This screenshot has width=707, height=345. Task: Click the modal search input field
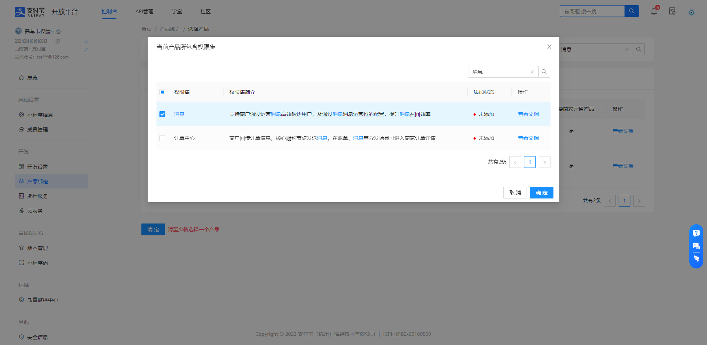pyautogui.click(x=499, y=72)
